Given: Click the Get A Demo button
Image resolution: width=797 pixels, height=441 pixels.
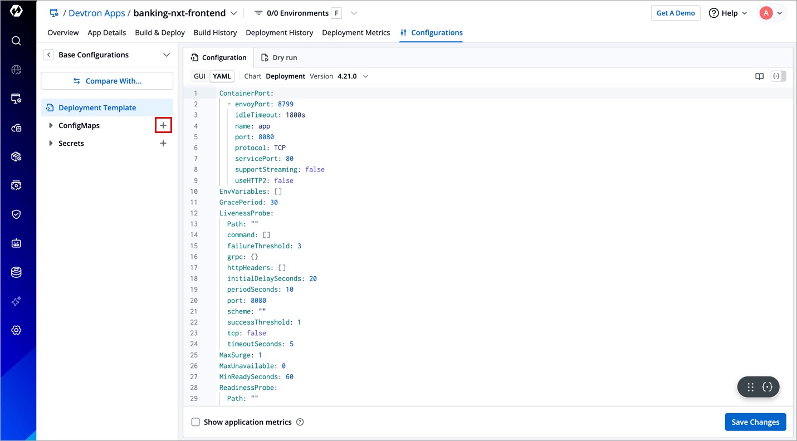Looking at the screenshot, I should pyautogui.click(x=675, y=13).
